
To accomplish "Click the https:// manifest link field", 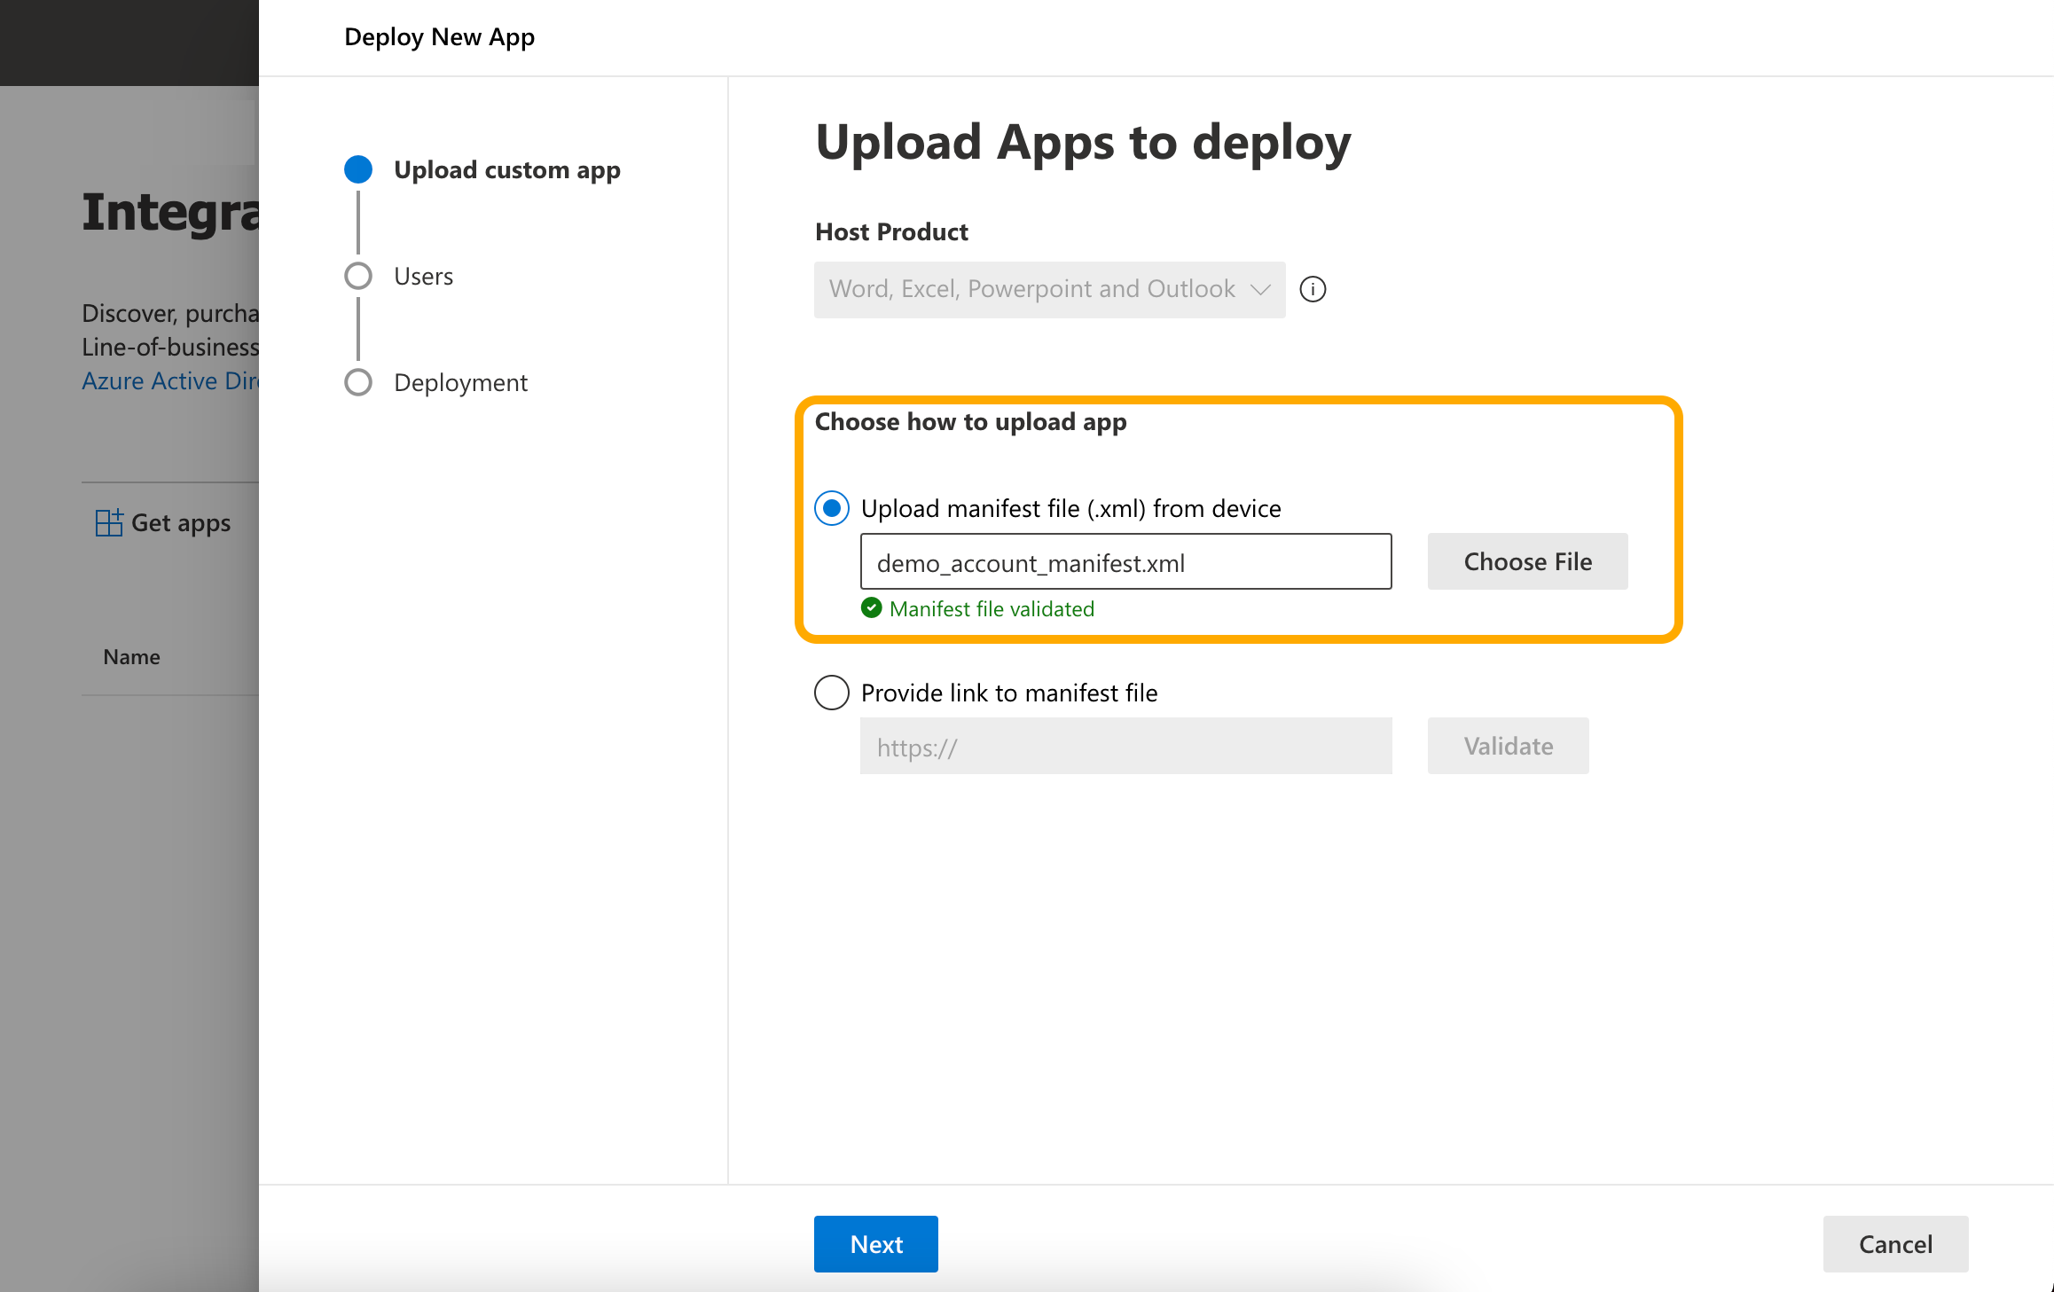I will [1125, 746].
